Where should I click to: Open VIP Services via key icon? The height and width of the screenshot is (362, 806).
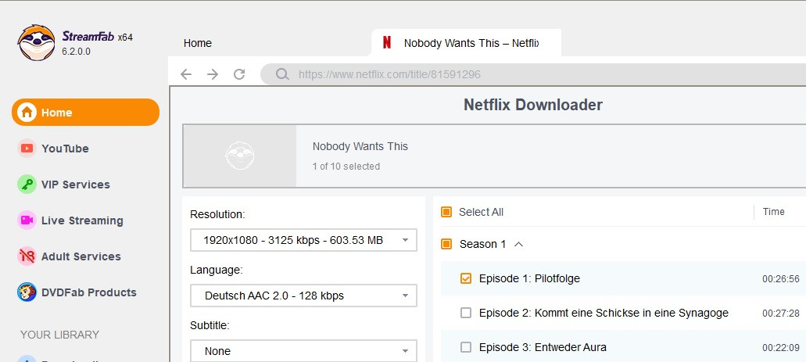(27, 185)
